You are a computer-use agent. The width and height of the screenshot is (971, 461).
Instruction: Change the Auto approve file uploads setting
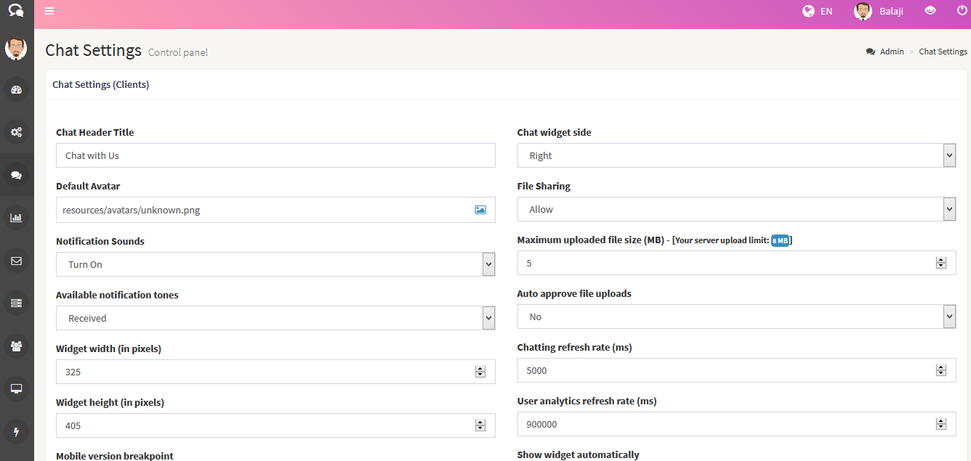948,316
